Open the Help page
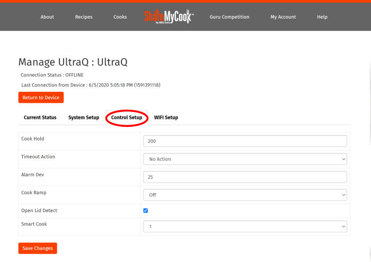Screen dimensions: 371x262 click(x=322, y=17)
